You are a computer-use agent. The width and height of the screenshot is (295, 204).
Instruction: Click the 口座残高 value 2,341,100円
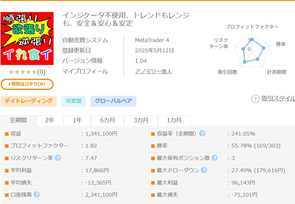pyautogui.click(x=101, y=195)
